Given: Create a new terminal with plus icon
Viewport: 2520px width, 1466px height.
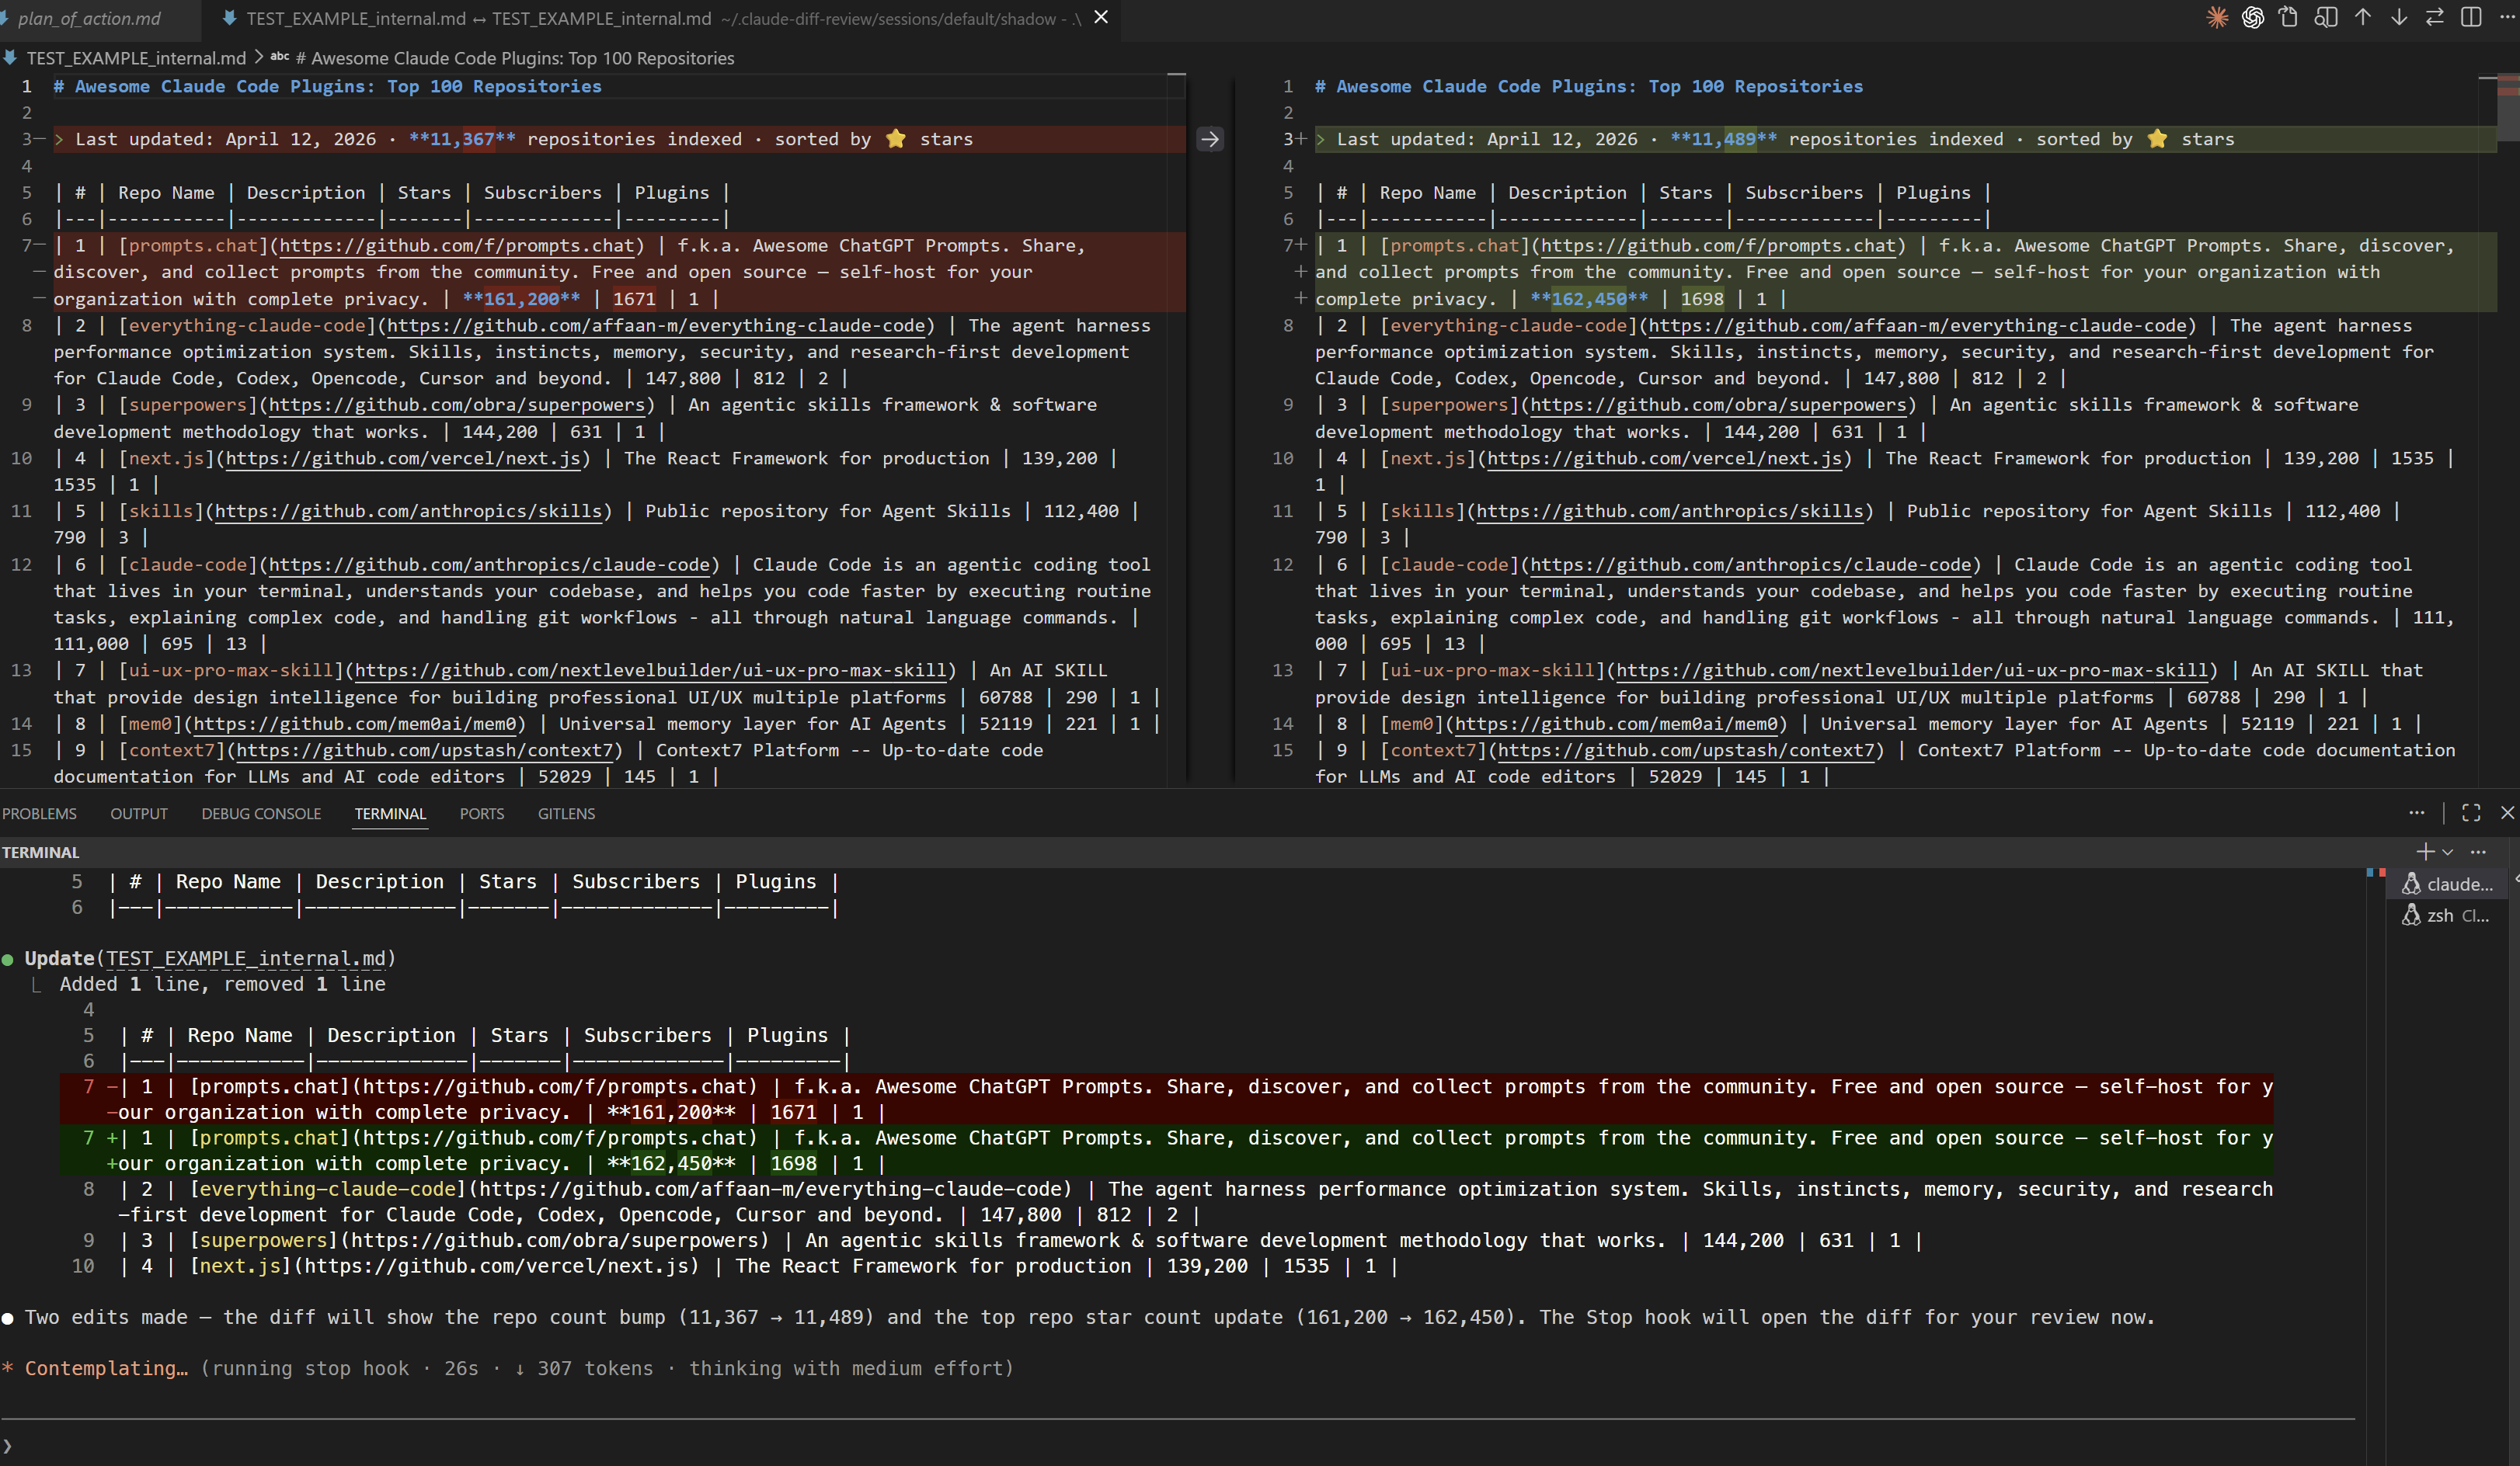Looking at the screenshot, I should point(2425,852).
